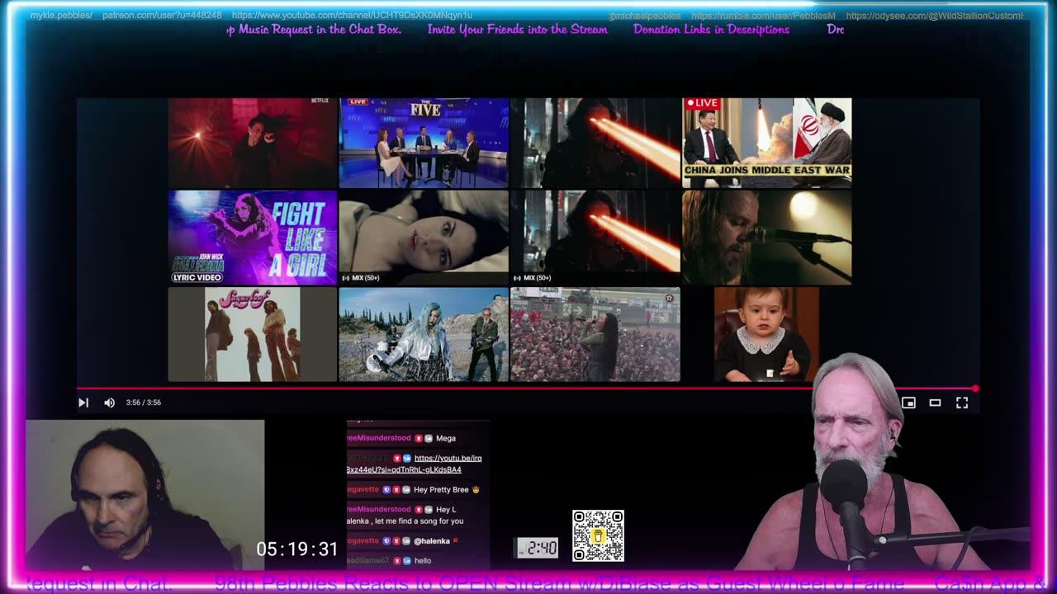Click the 05:19:31 stream timer
Viewport: 1057px width, 594px height.
(x=297, y=549)
